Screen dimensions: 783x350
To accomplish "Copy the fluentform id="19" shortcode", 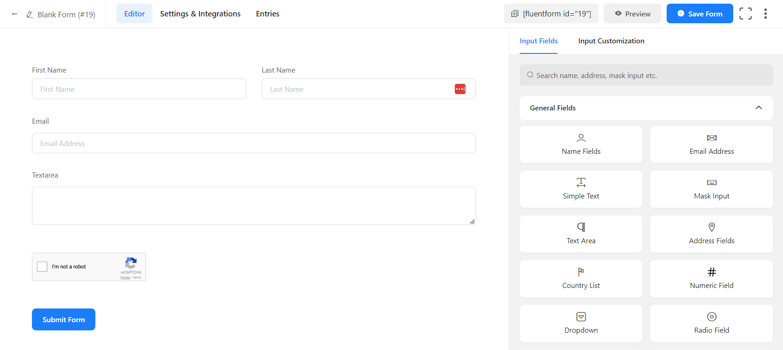I will click(551, 14).
